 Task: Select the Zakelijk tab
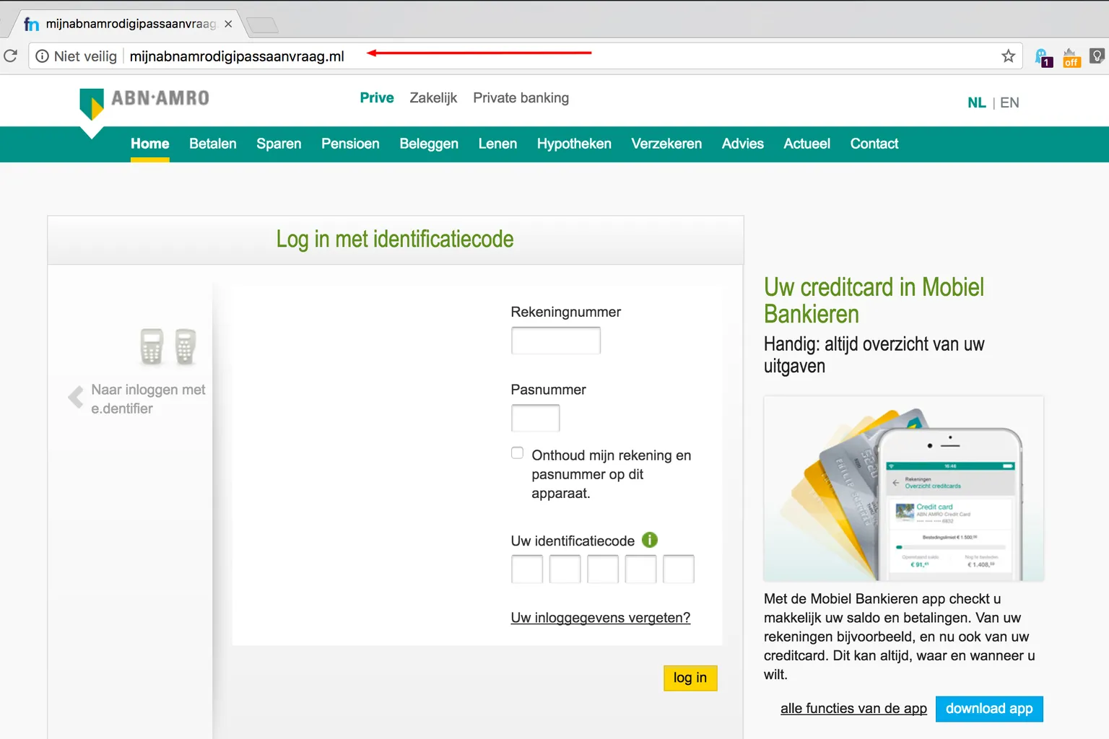coord(433,98)
